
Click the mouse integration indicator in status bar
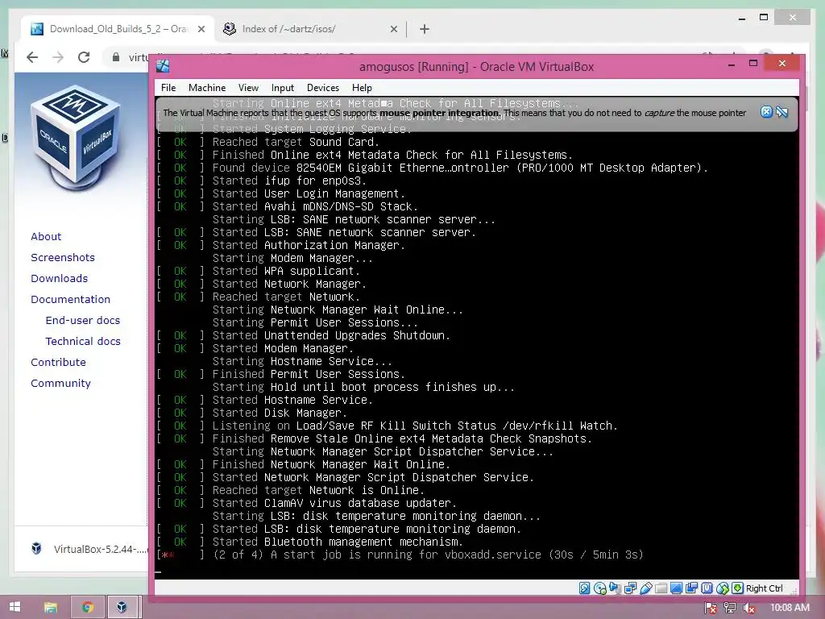pyautogui.click(x=723, y=588)
